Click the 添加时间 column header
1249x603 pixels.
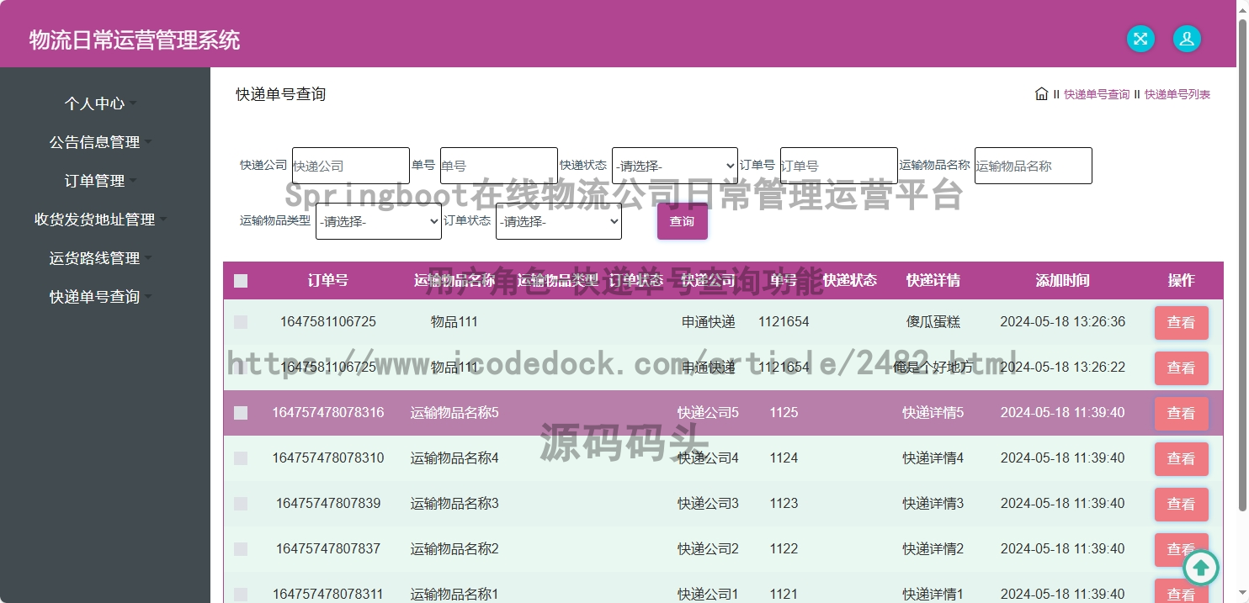(x=1062, y=281)
